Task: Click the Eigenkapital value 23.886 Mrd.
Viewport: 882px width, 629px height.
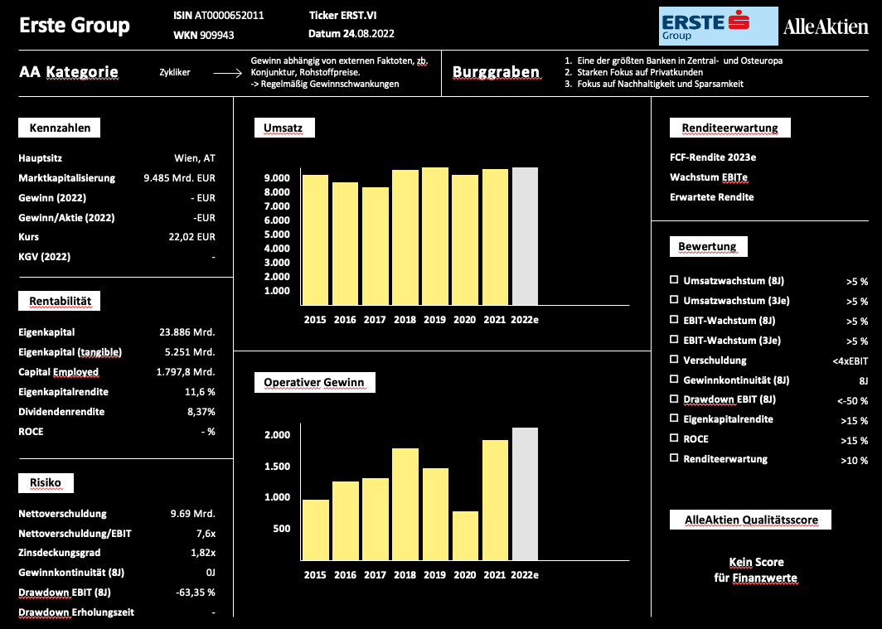Action: (187, 332)
